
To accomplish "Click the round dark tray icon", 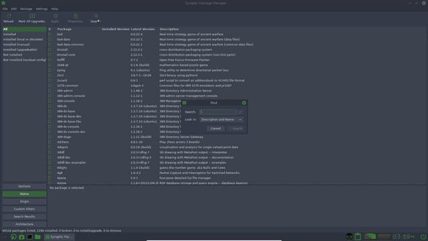I will [x=349, y=236].
